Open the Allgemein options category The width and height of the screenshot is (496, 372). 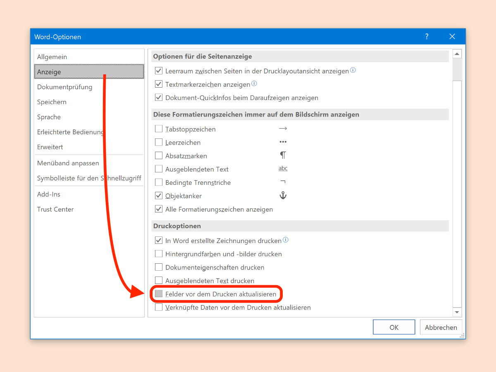click(x=89, y=57)
